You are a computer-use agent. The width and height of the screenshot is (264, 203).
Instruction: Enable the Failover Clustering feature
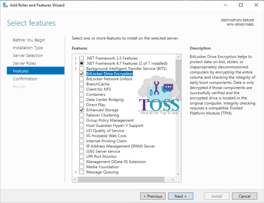(x=82, y=115)
